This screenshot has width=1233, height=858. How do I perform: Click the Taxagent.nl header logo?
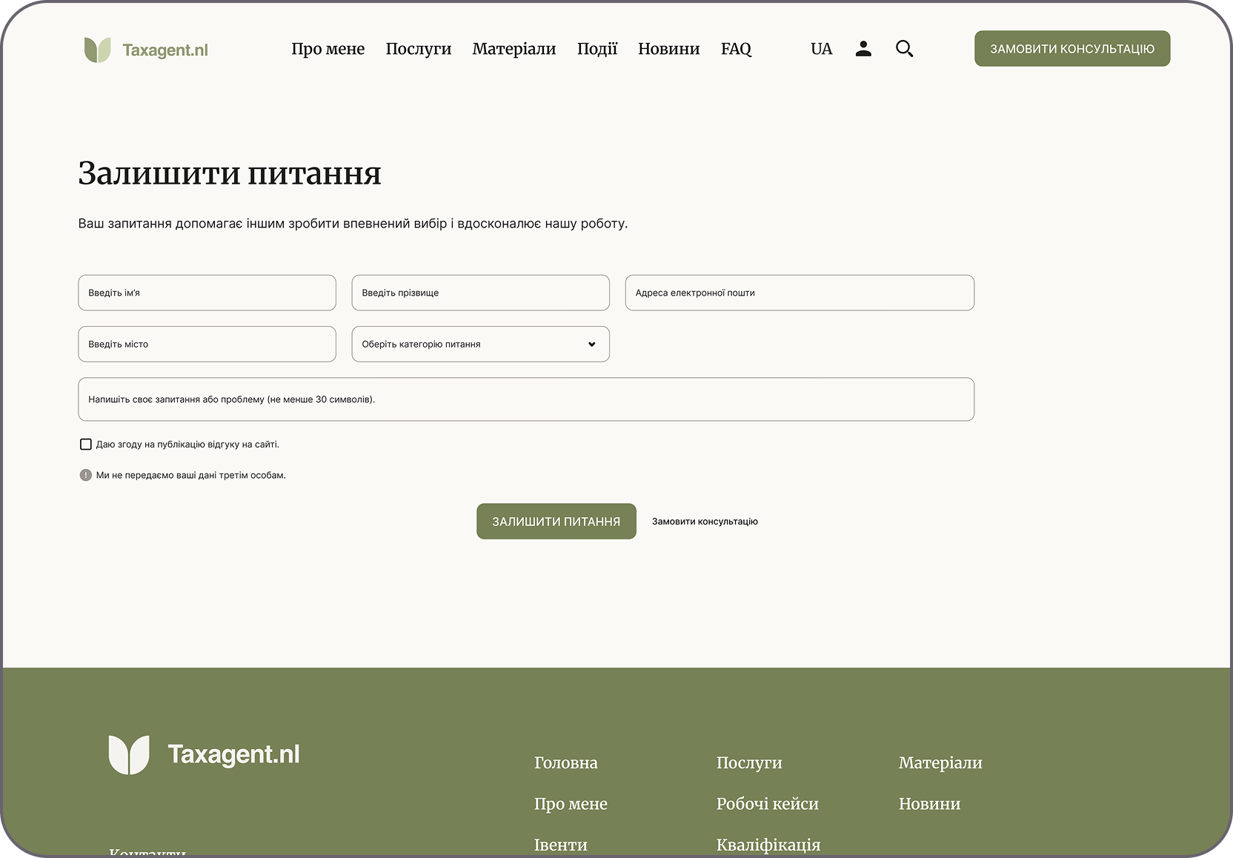(x=146, y=50)
